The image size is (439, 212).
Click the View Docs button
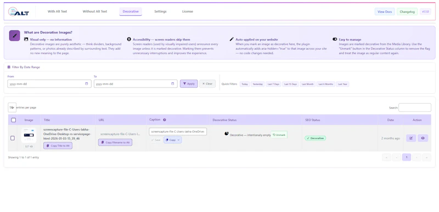(385, 12)
